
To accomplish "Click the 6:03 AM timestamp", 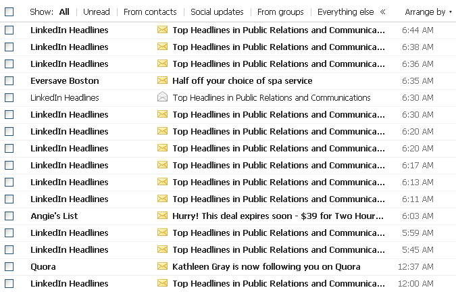I will [417, 216].
